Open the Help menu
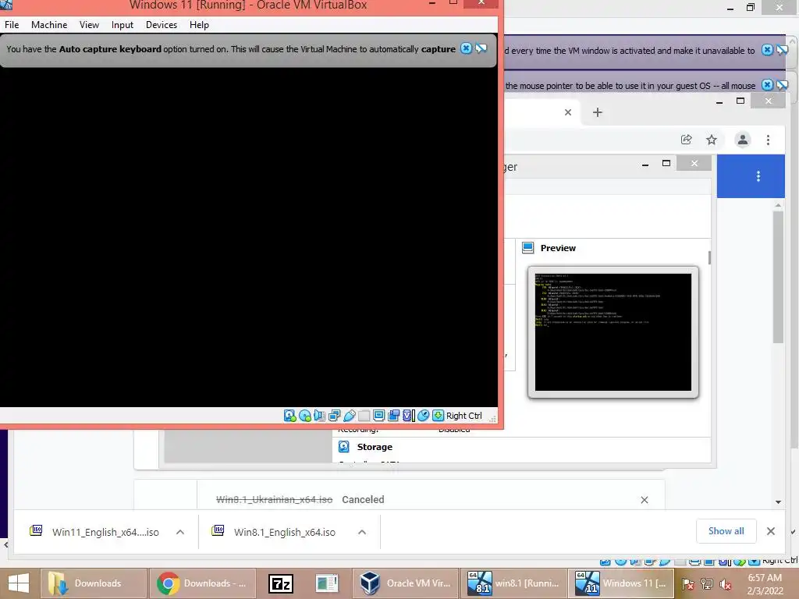This screenshot has height=599, width=799. tap(199, 25)
